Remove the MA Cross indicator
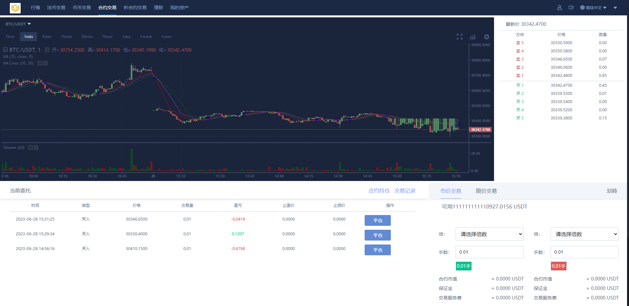The height and width of the screenshot is (306, 629). [x=45, y=63]
